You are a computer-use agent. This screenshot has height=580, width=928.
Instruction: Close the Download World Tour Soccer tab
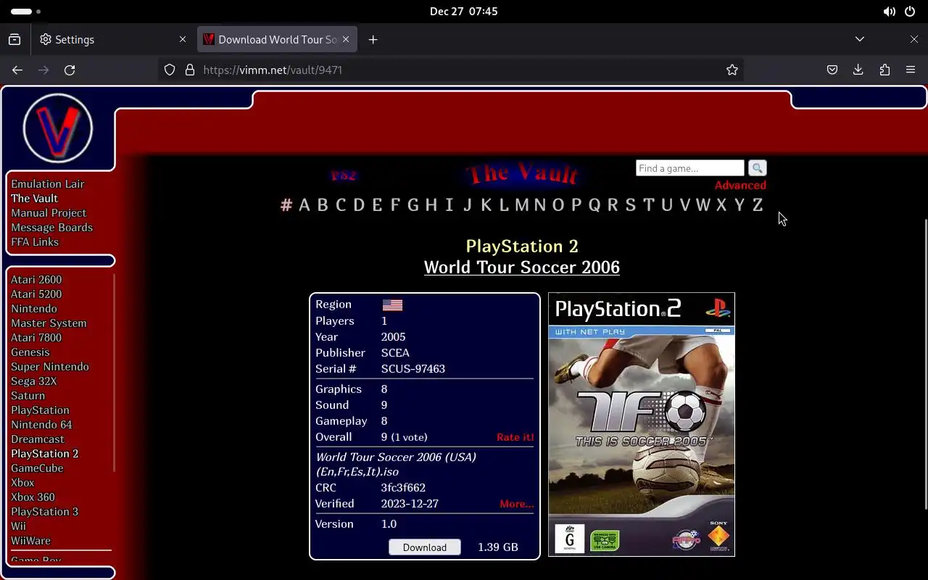[346, 39]
